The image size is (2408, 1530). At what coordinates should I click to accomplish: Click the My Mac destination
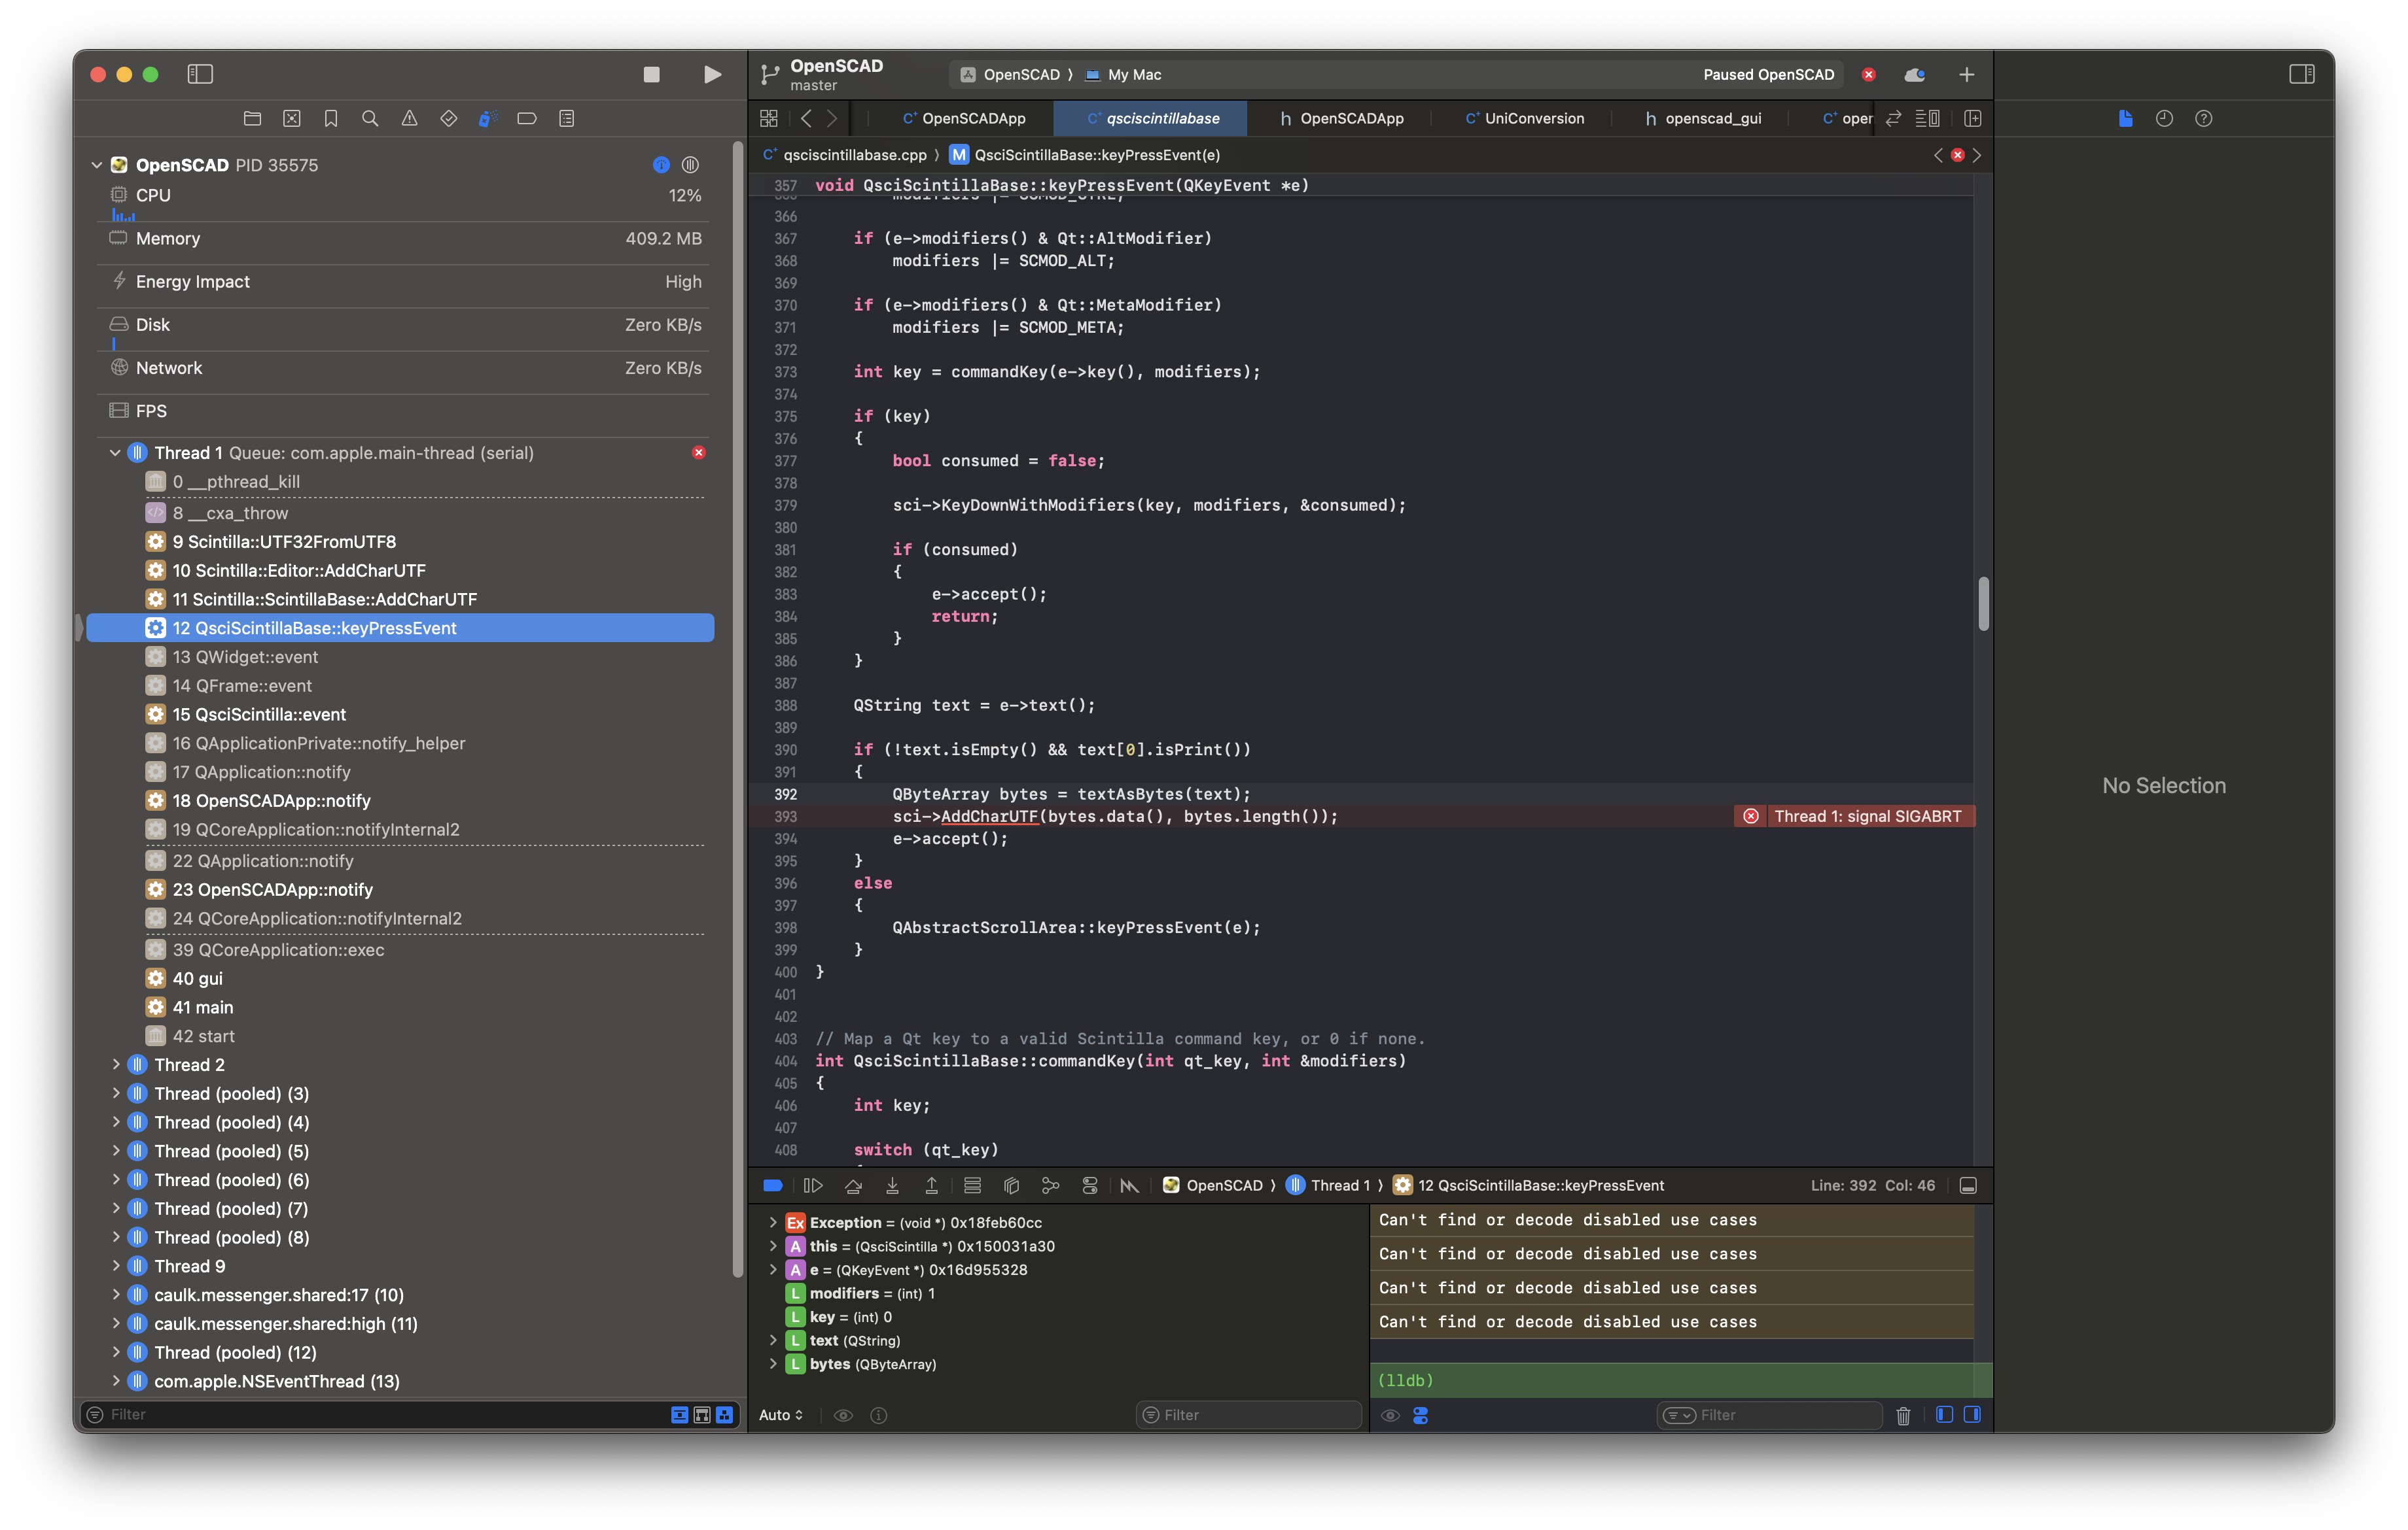point(1123,75)
